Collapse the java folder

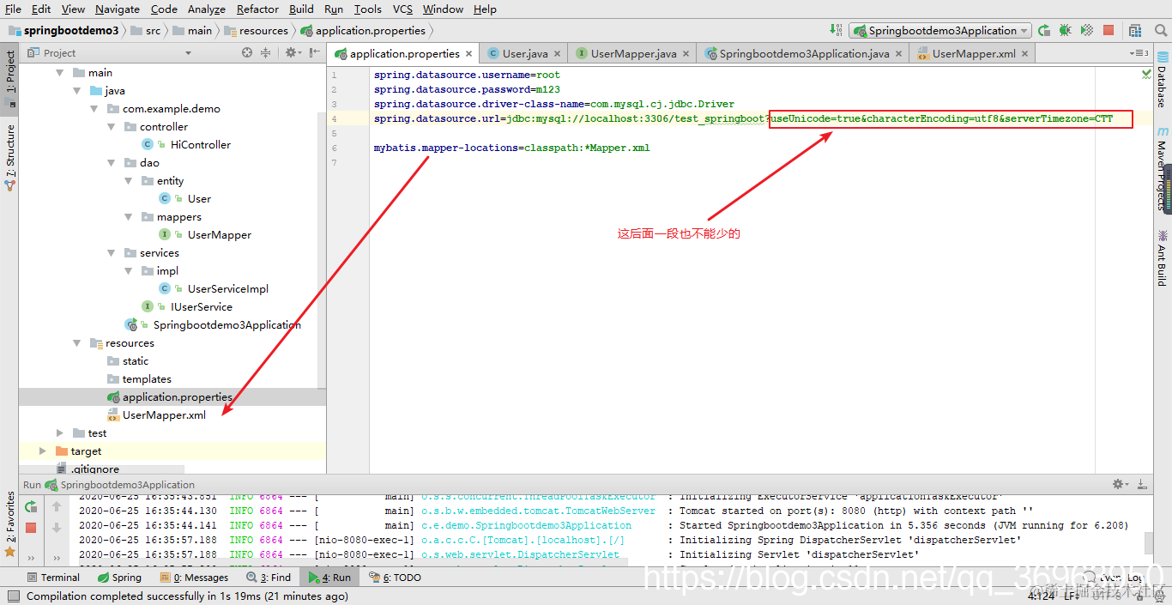tap(77, 91)
